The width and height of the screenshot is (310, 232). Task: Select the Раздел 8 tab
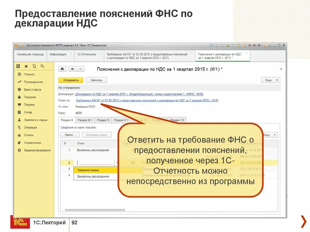tap(67, 120)
